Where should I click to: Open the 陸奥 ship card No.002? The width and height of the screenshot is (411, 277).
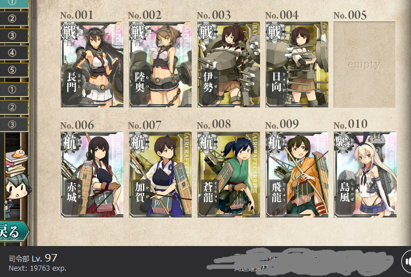160,64
